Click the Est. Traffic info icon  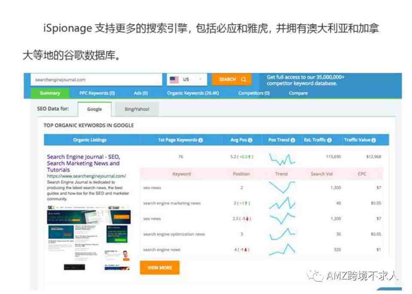tap(329, 140)
